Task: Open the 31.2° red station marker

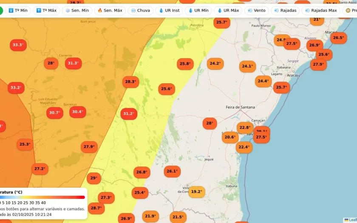Action: tap(129, 113)
